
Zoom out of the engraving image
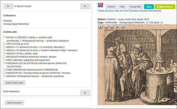(106, 27)
